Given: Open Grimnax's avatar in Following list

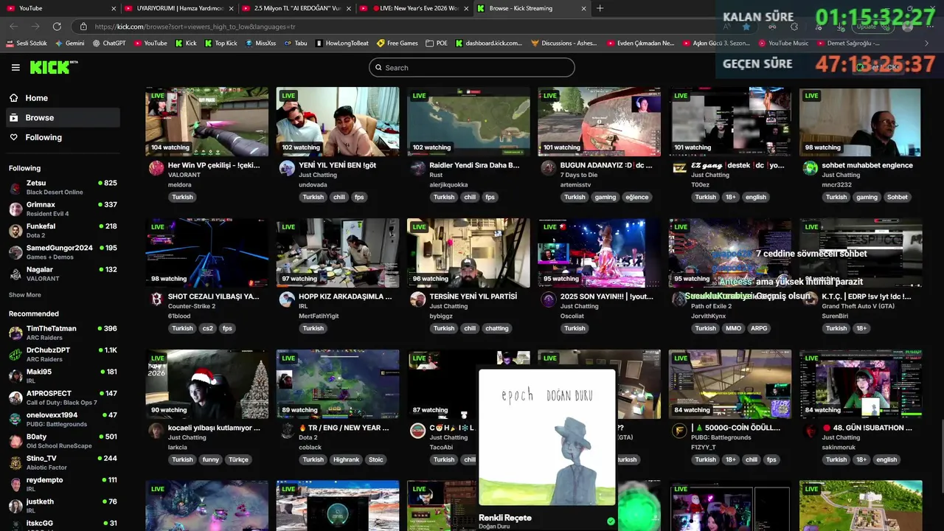Looking at the screenshot, I should 15,209.
